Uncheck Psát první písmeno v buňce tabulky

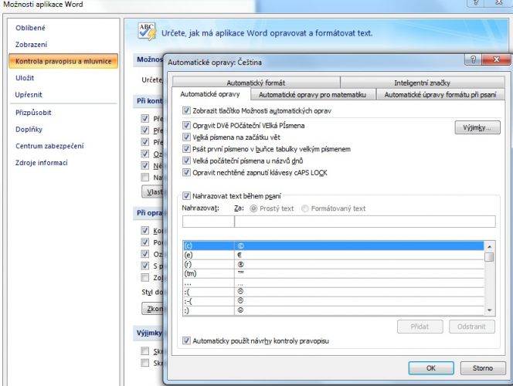pyautogui.click(x=186, y=149)
